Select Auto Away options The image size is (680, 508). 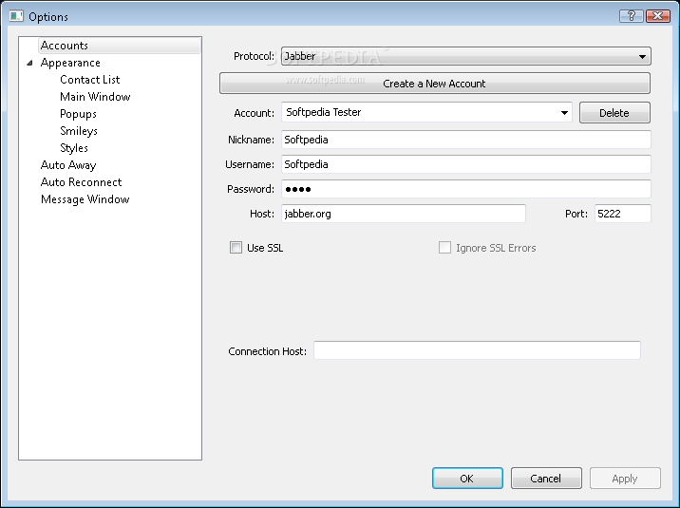(x=68, y=165)
